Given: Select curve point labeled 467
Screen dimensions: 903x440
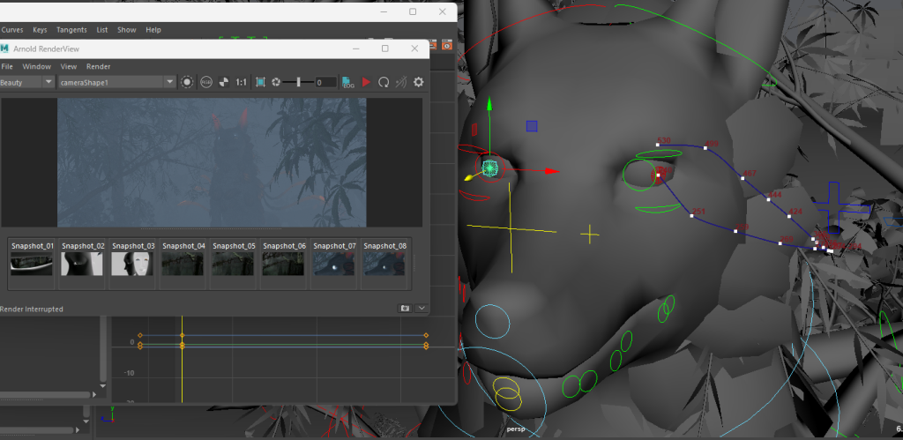Looking at the screenshot, I should point(743,178).
